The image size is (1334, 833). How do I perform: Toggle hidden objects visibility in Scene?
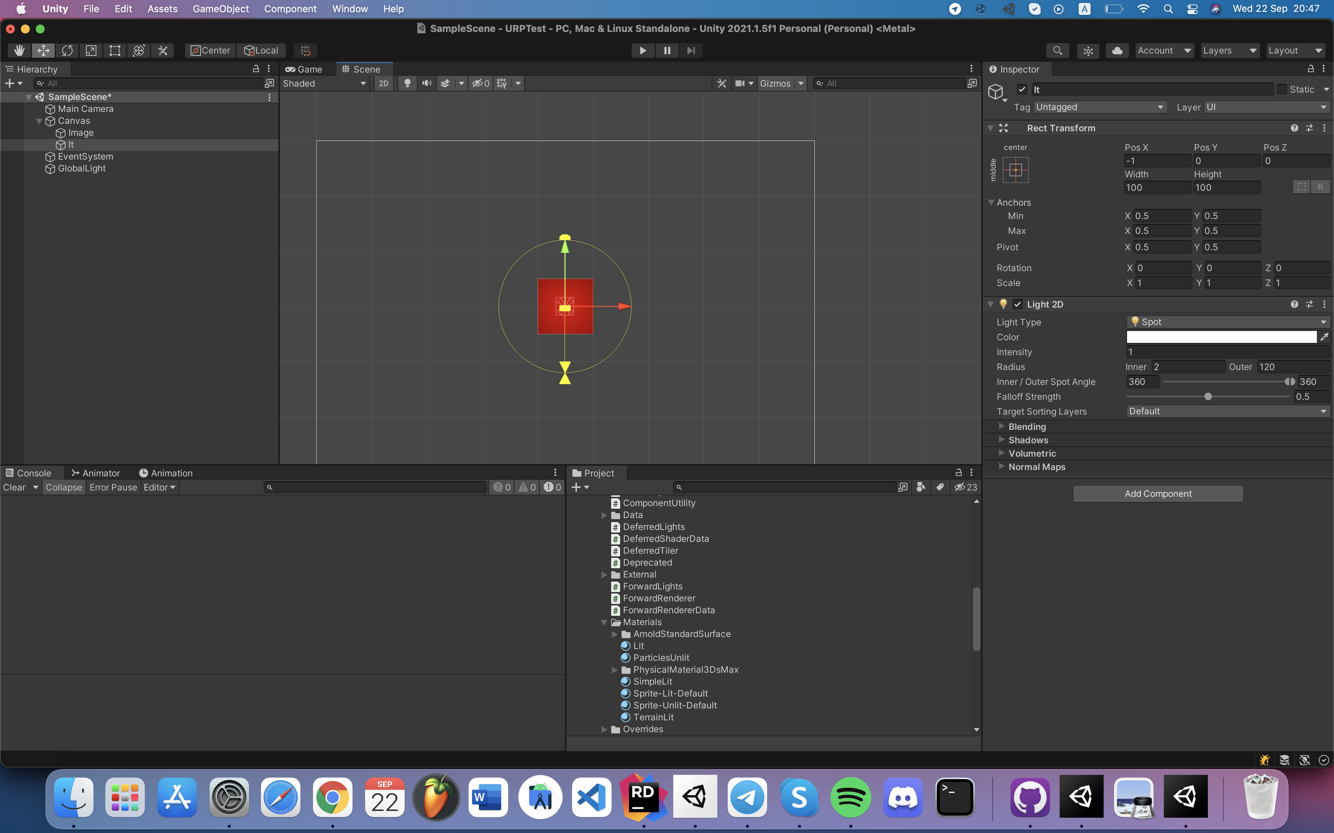(481, 84)
